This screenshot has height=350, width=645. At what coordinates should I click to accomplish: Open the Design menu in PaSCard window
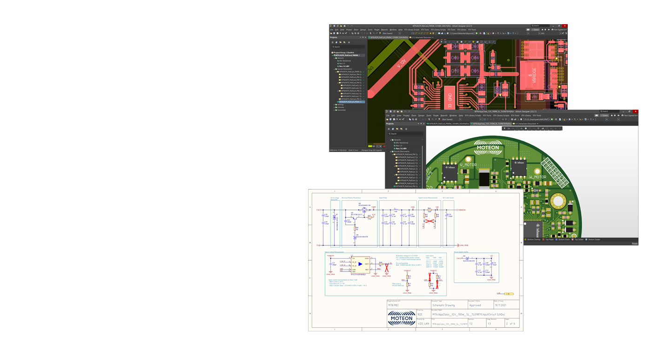[363, 30]
